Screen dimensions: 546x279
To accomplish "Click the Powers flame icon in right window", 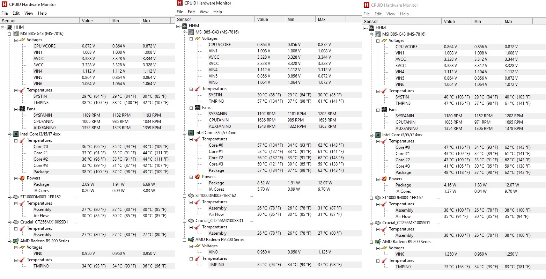I will coord(384,179).
